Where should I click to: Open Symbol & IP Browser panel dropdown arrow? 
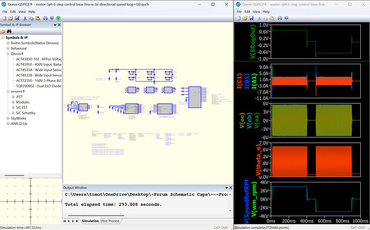tap(55, 25)
